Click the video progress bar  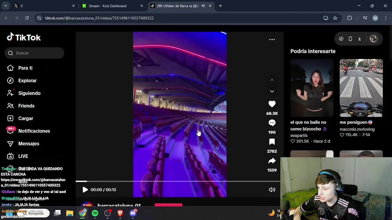pyautogui.click(x=178, y=181)
